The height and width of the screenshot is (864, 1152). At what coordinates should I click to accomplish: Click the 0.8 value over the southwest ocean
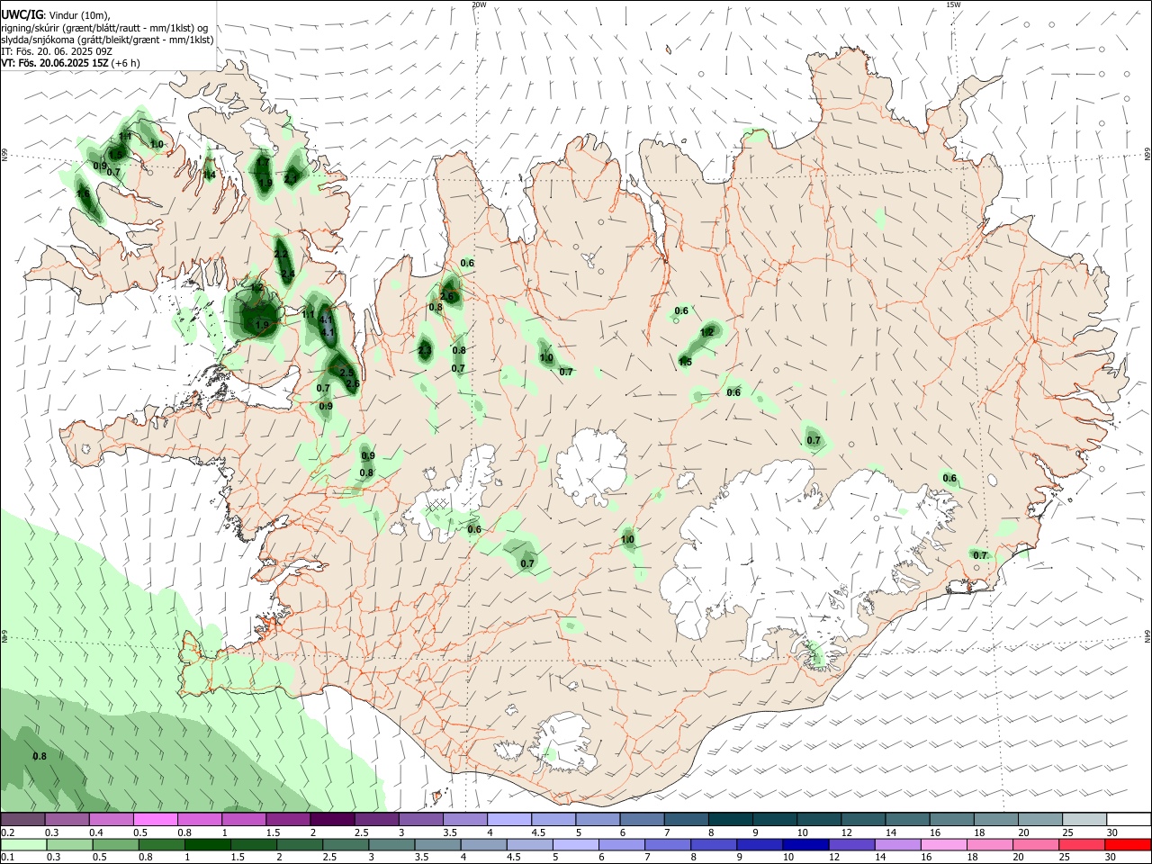pyautogui.click(x=40, y=756)
